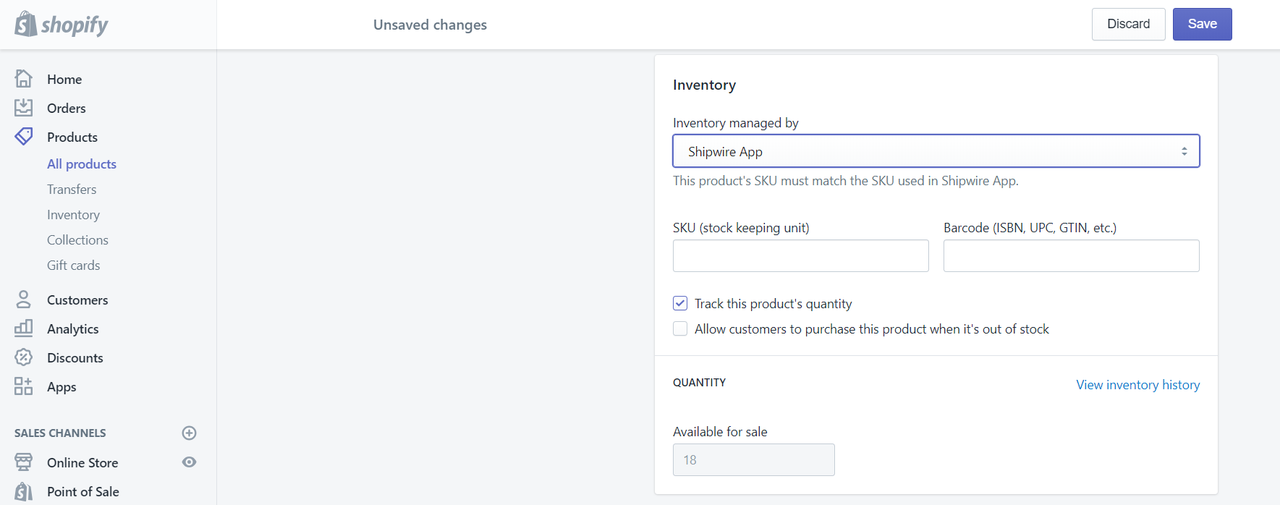Screen dimensions: 1280x505
Task: Open the Inventory sidebar subsection
Action: pos(73,215)
